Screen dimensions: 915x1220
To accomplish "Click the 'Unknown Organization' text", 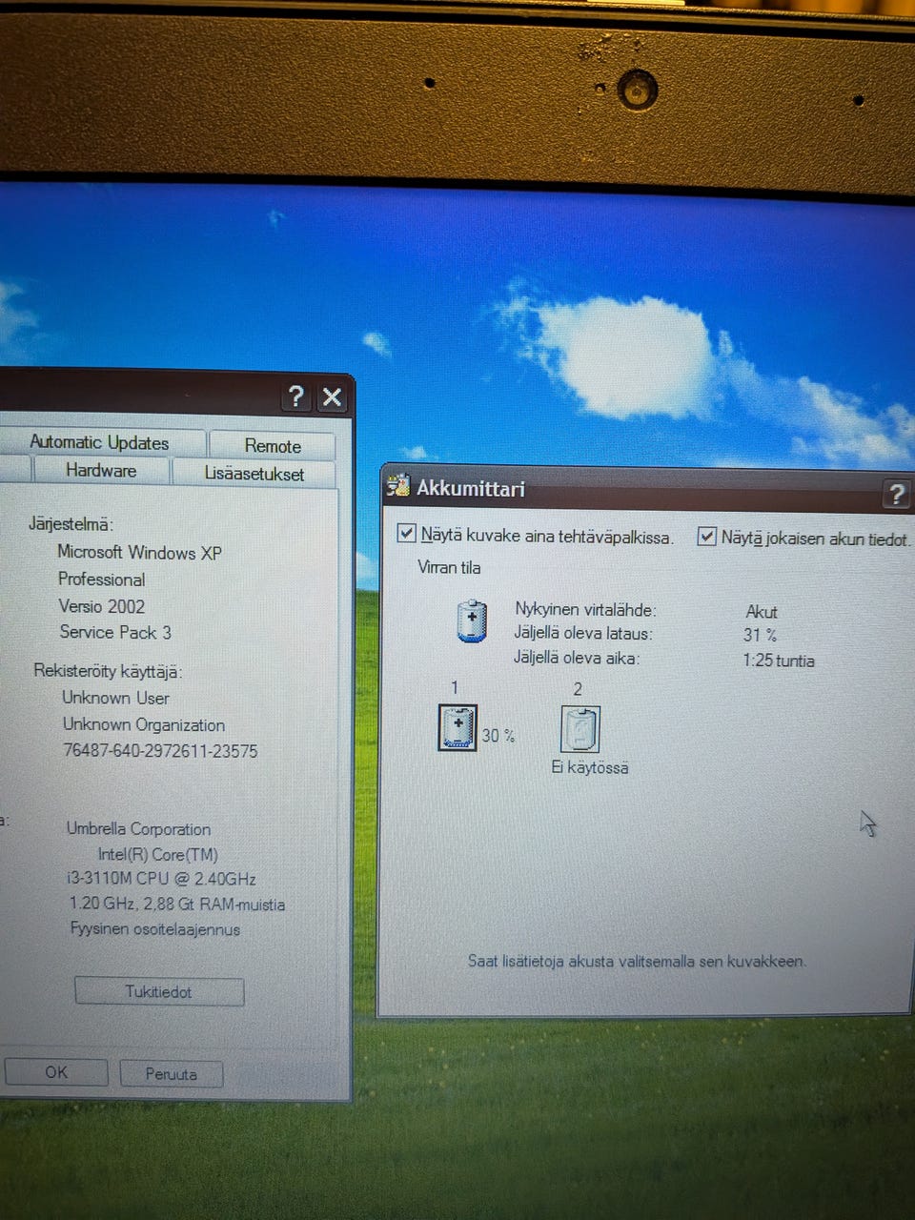I will [x=144, y=724].
